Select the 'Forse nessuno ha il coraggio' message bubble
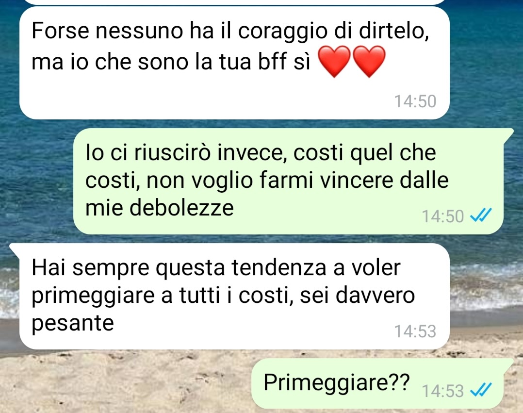 point(234,63)
